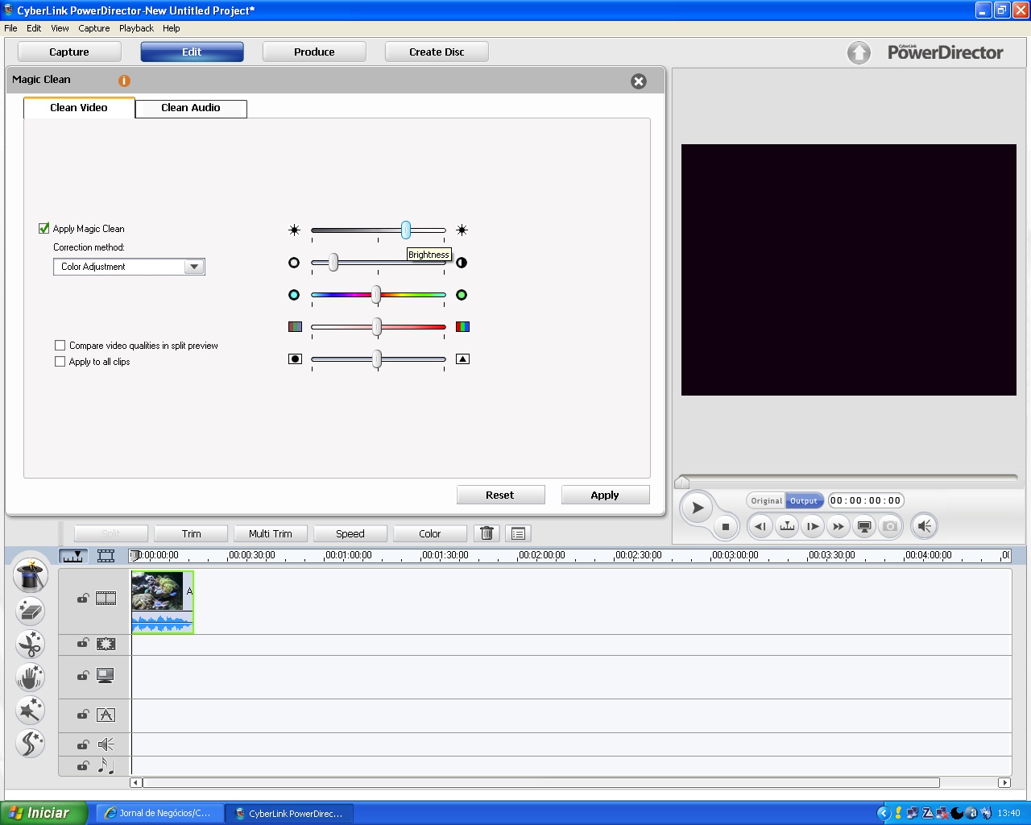This screenshot has width=1031, height=825.
Task: Click the Magic Clean info icon
Action: click(x=124, y=81)
